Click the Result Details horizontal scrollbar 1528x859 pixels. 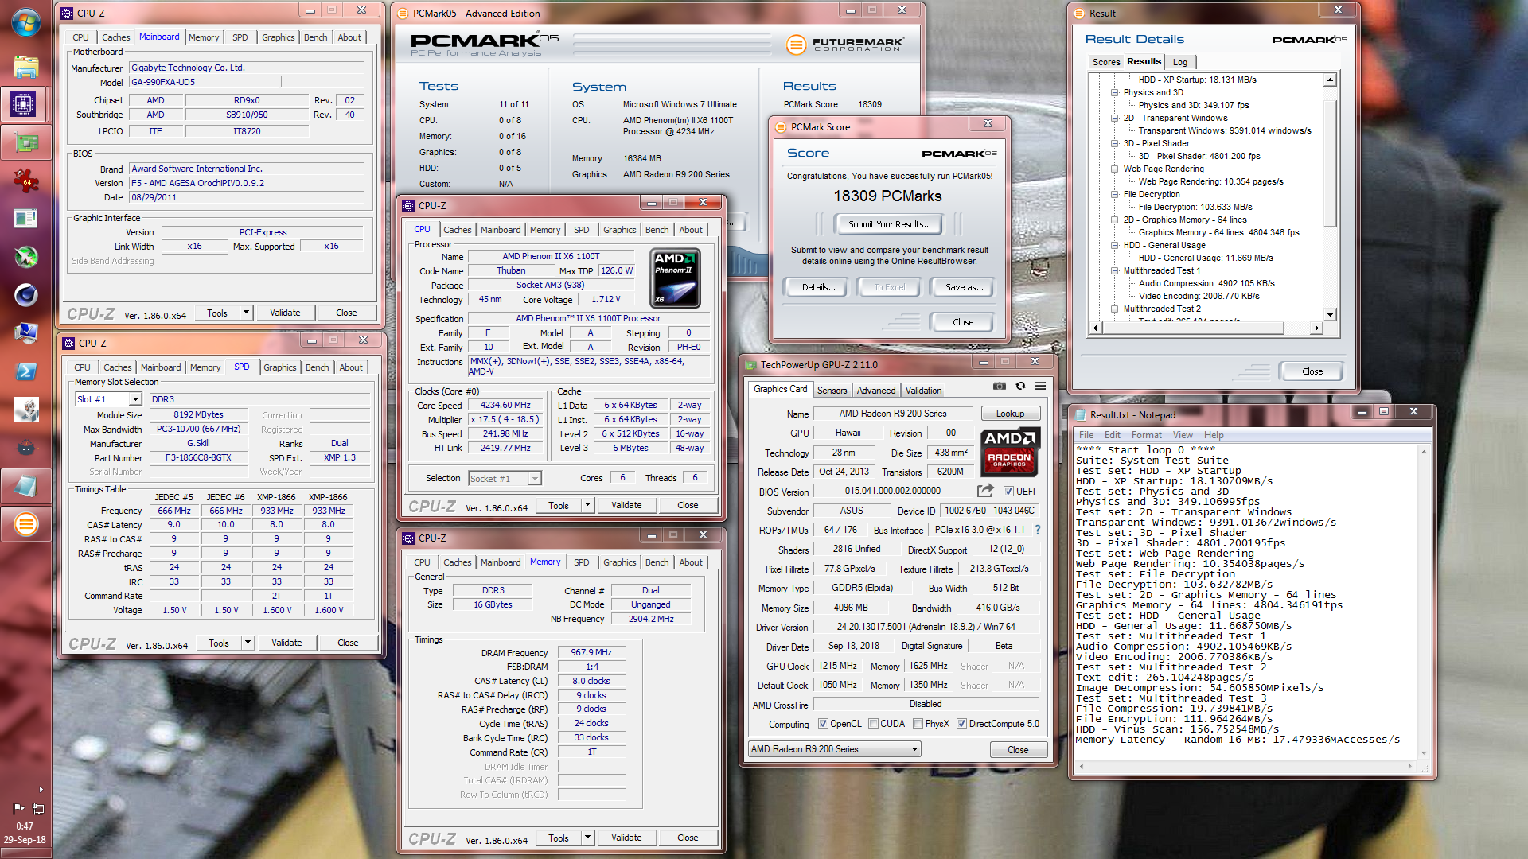point(1206,328)
